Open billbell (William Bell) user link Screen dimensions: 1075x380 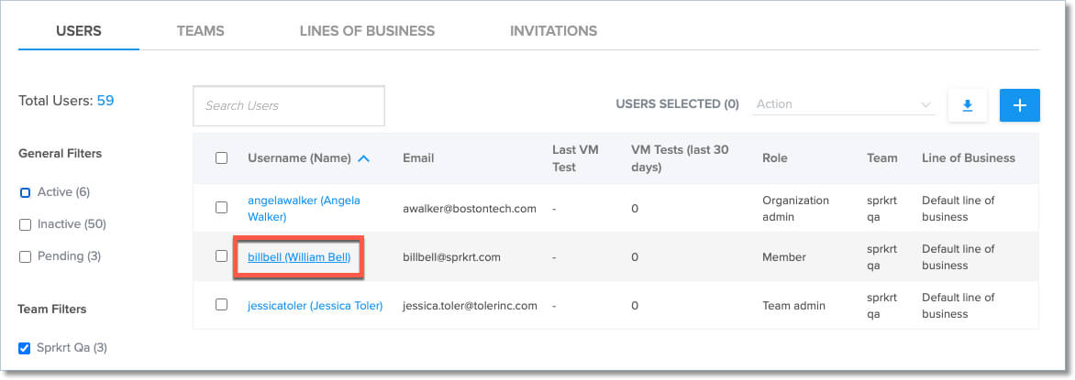299,257
